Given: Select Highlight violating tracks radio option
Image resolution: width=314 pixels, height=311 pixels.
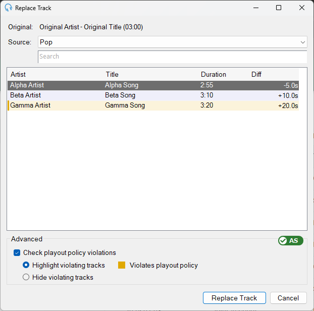Looking at the screenshot, I should pyautogui.click(x=26, y=265).
